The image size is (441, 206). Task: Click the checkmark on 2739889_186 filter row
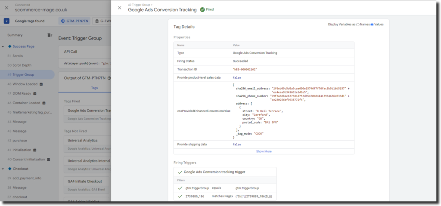(x=180, y=196)
